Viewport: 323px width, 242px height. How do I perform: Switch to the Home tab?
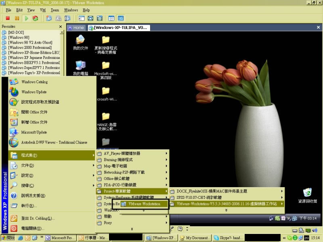[76, 27]
